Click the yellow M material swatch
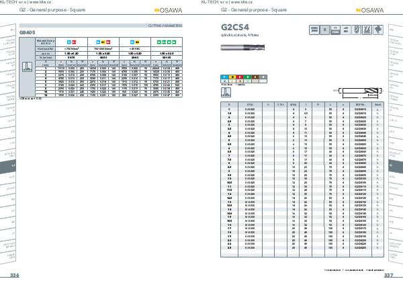 click(x=232, y=77)
